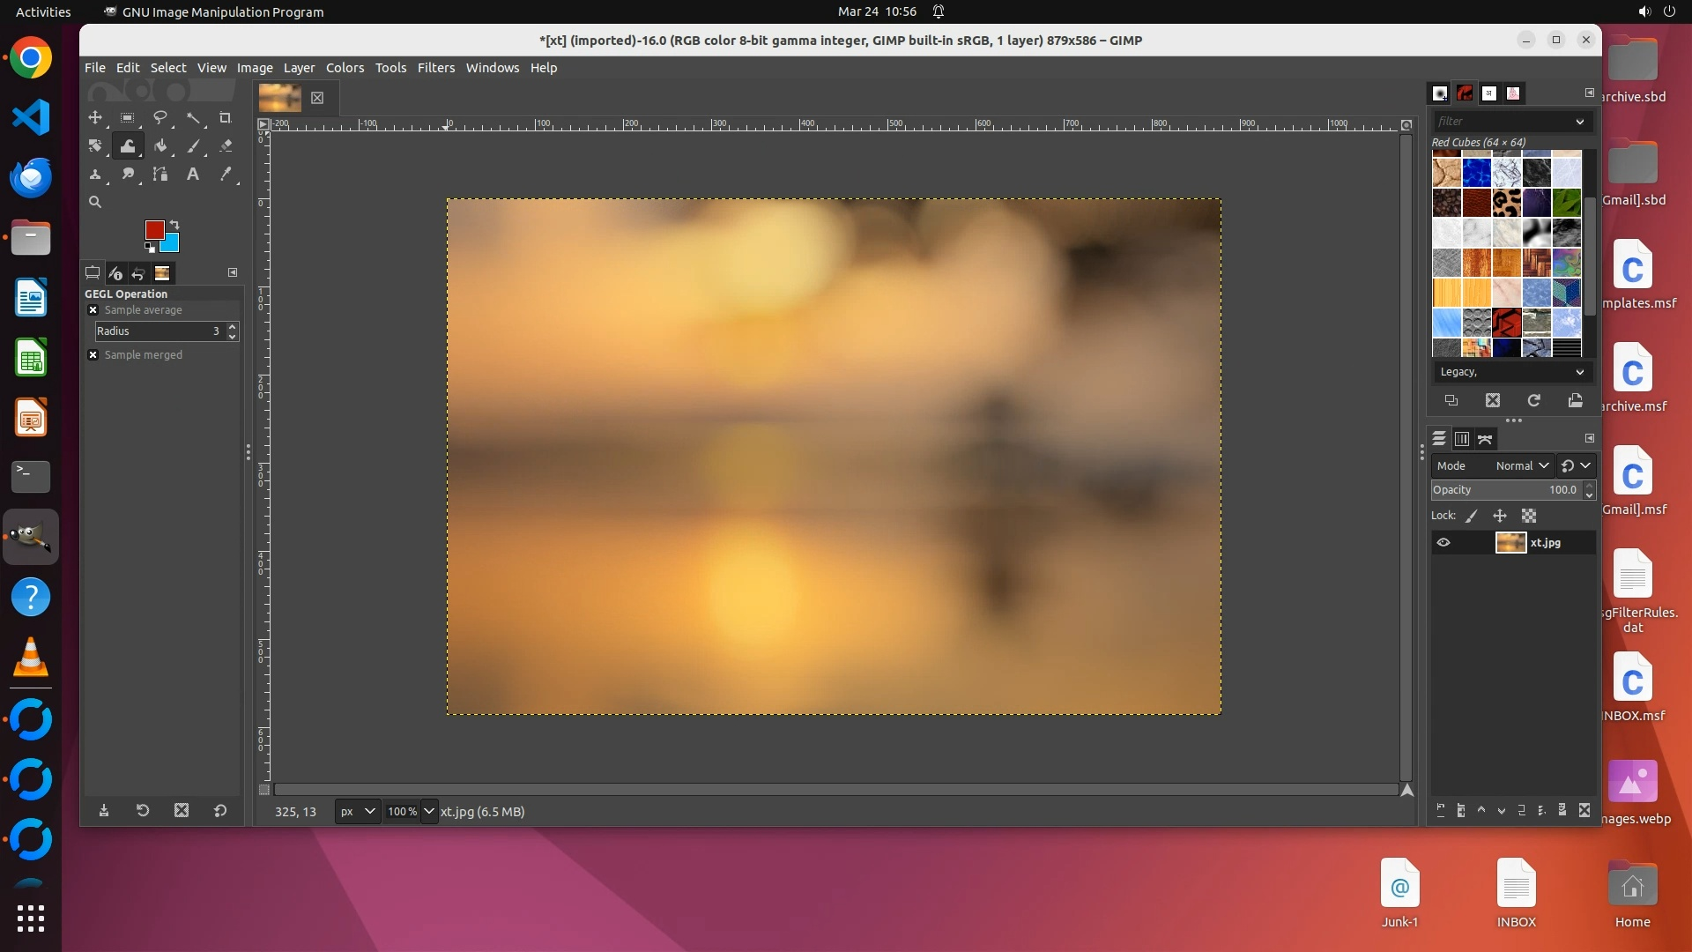
Task: Open the layer Mode Normal dropdown
Action: point(1522,465)
